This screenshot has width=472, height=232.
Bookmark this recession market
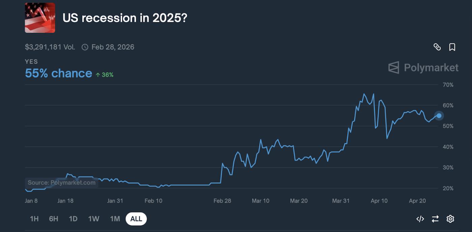pos(452,47)
